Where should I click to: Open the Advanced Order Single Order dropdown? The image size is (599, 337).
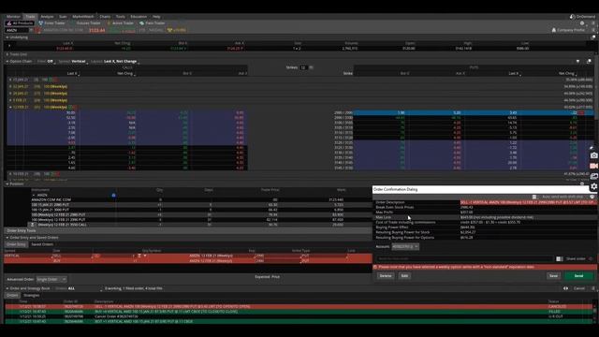pos(51,279)
